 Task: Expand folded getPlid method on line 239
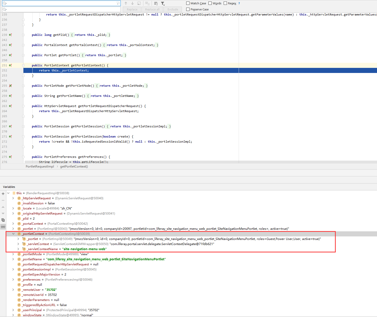click(x=23, y=35)
